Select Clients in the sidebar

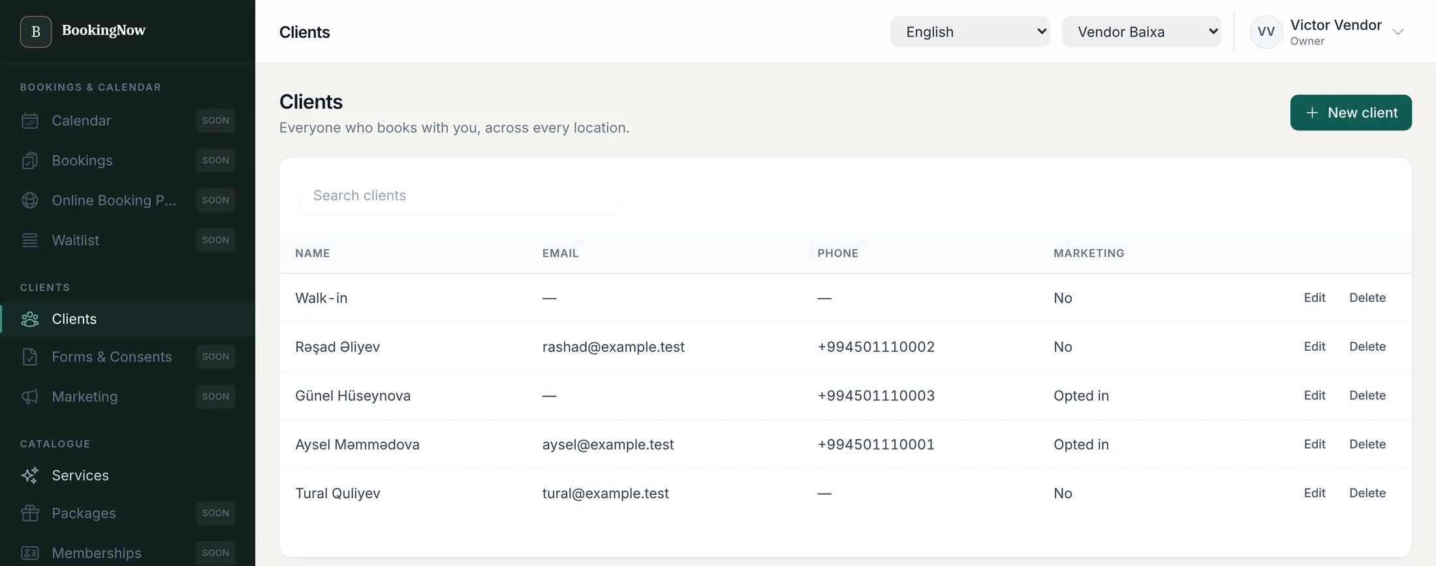127,319
